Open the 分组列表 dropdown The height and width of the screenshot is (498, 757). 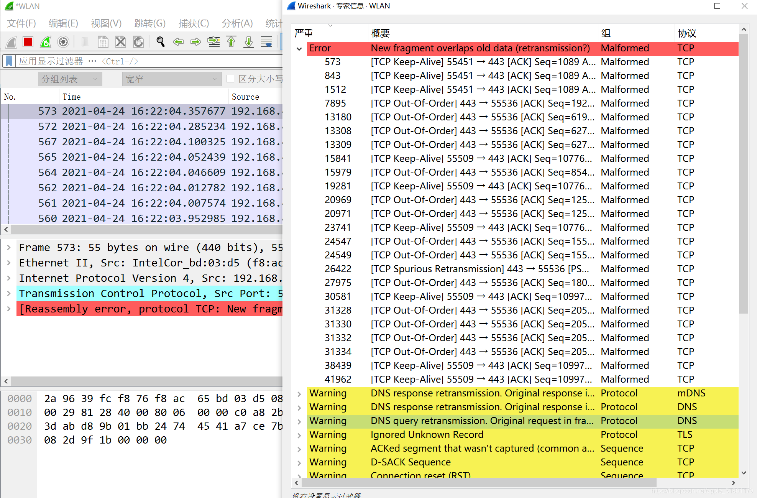pos(70,79)
